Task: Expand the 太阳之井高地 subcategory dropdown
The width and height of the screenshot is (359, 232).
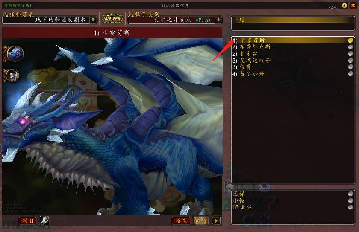Action: [218, 20]
